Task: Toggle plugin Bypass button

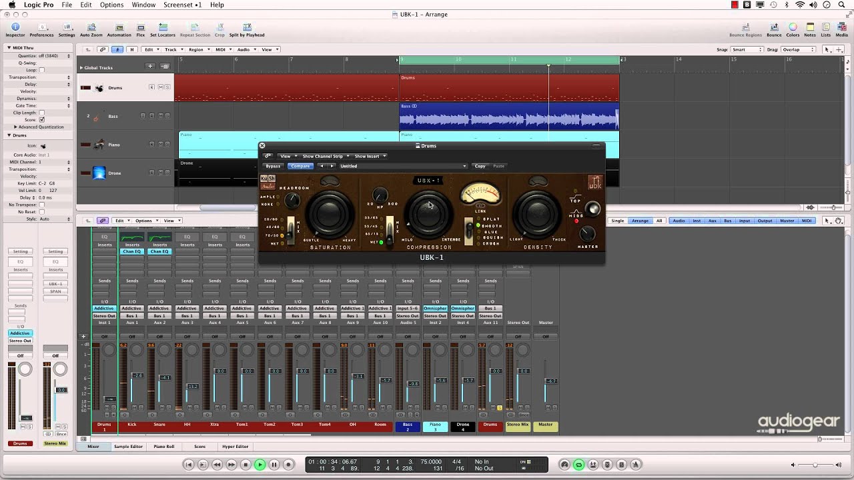Action: click(x=273, y=166)
